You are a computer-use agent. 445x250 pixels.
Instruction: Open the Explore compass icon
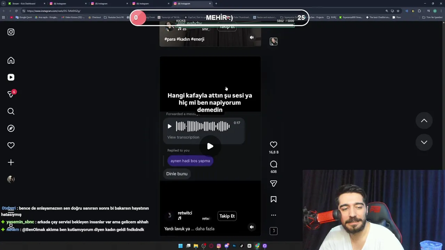click(x=11, y=128)
